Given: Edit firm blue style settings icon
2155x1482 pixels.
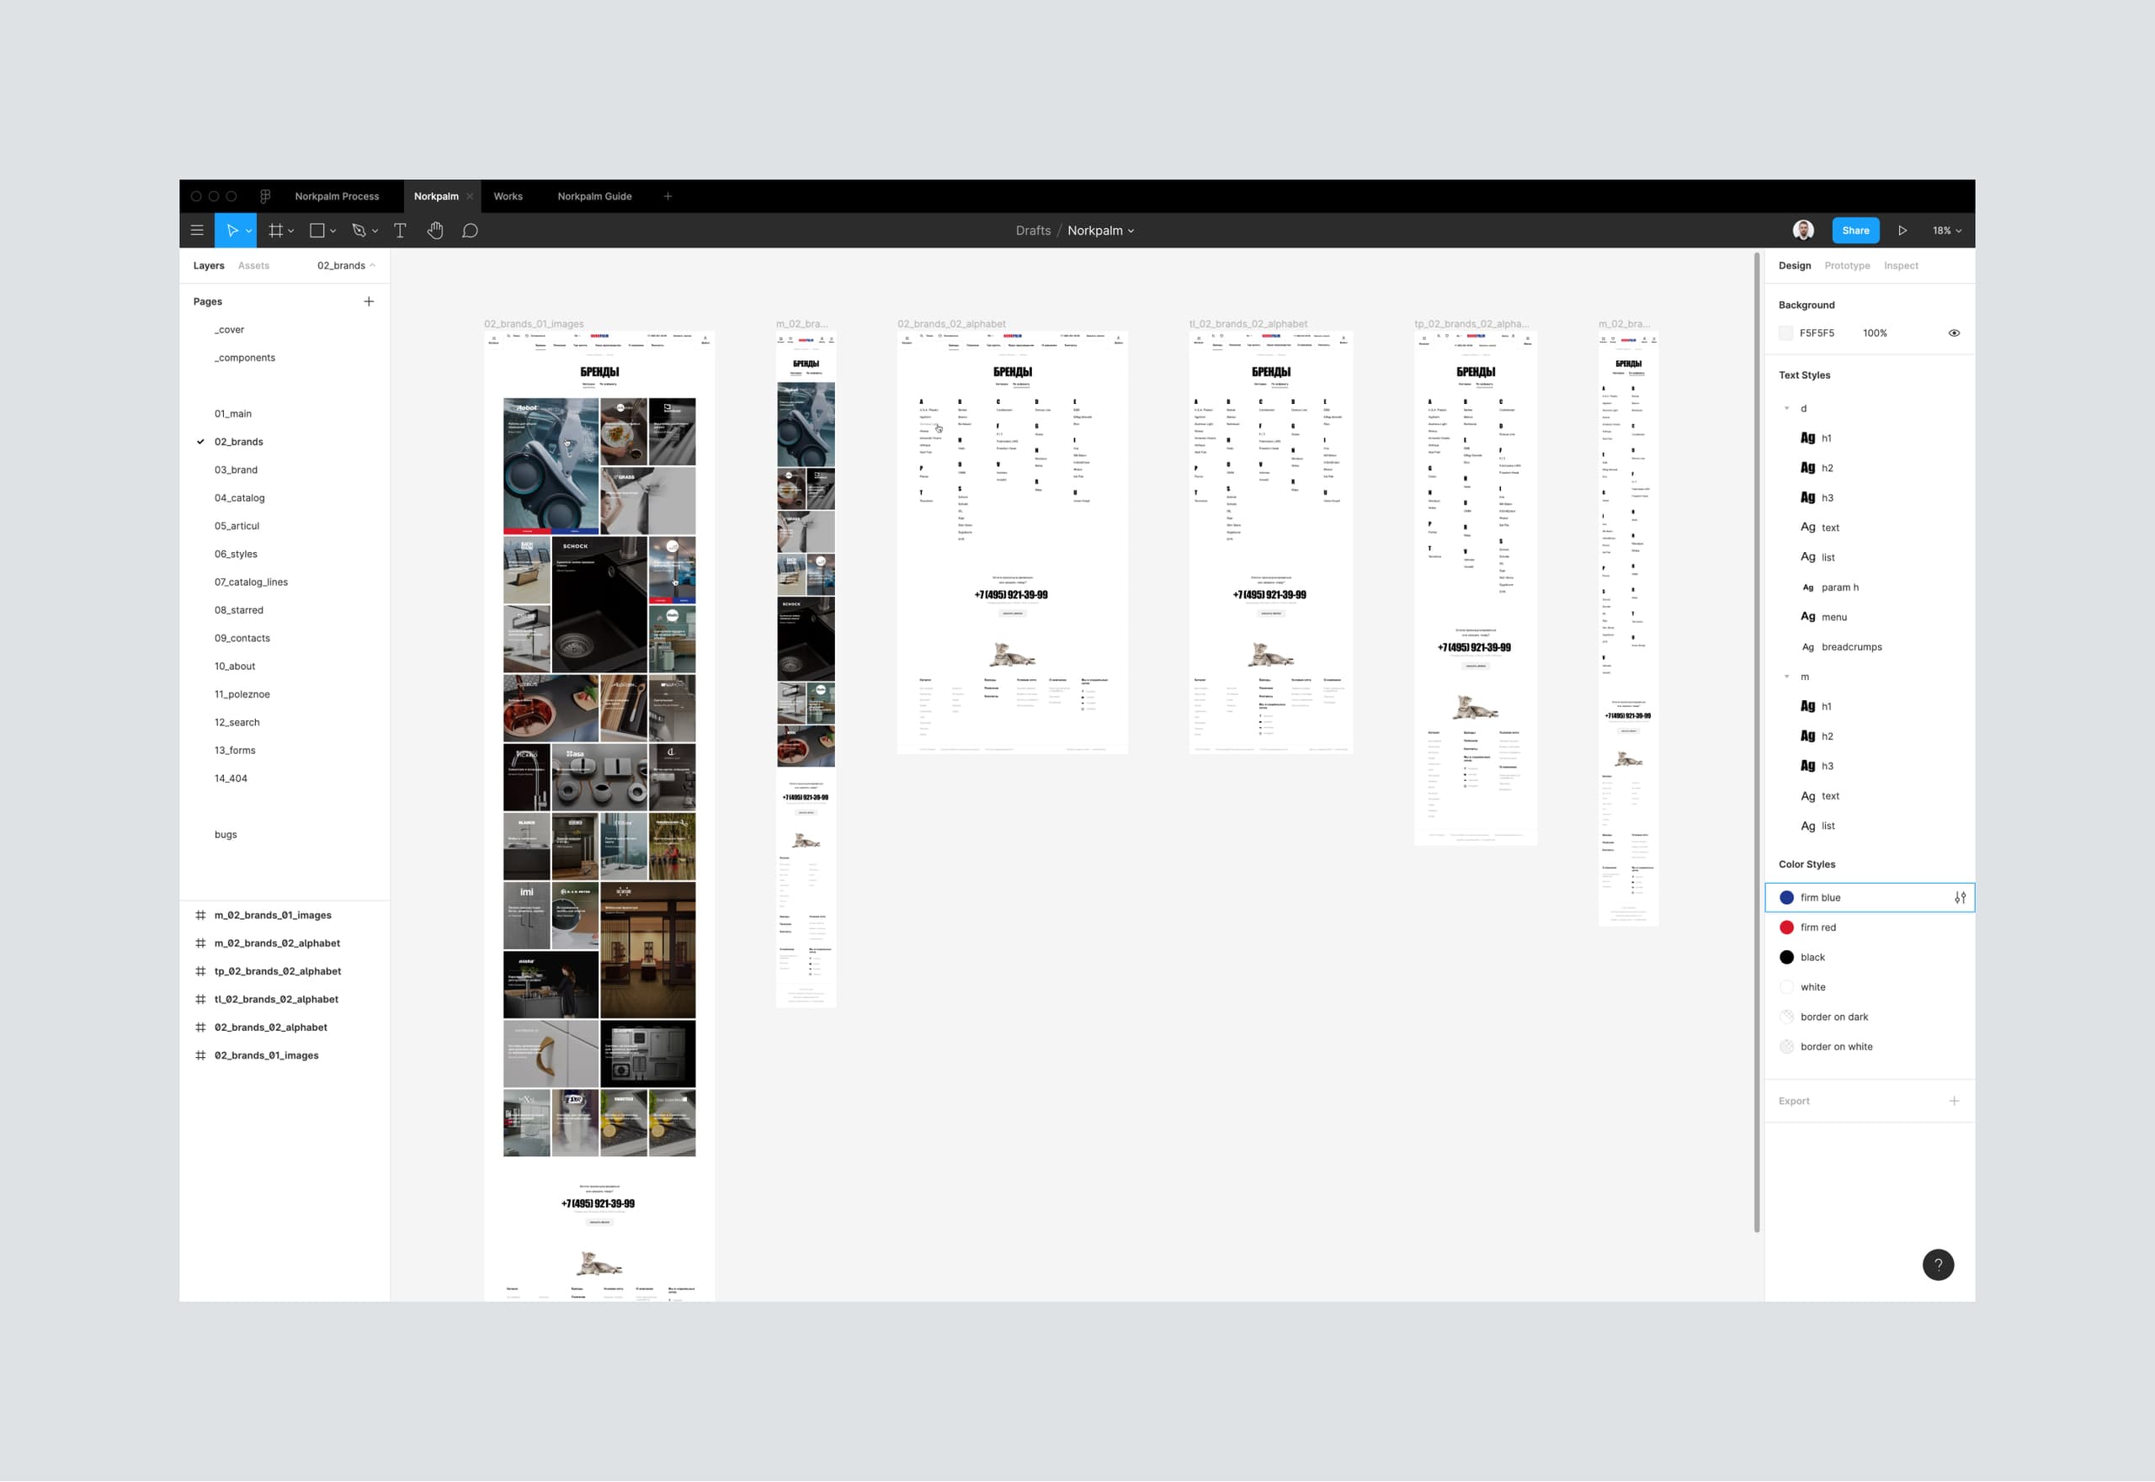Looking at the screenshot, I should tap(1960, 898).
